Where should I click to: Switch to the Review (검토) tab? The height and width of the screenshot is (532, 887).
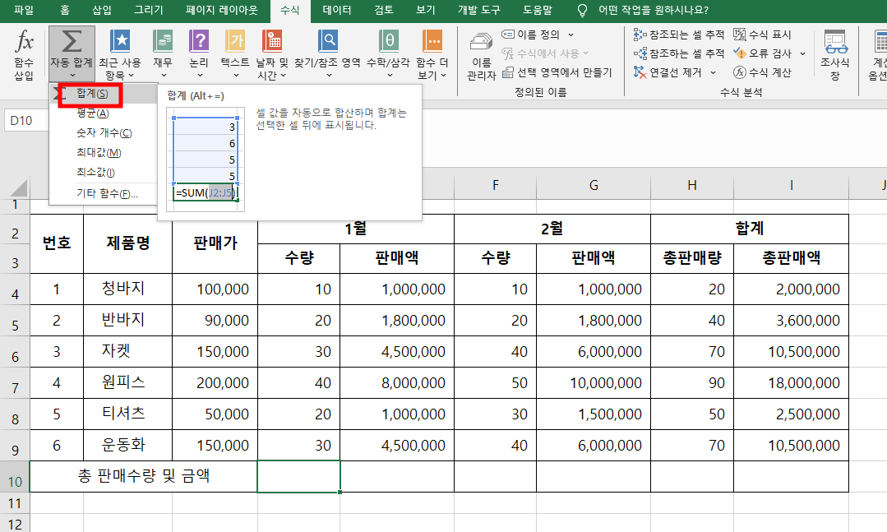(384, 10)
